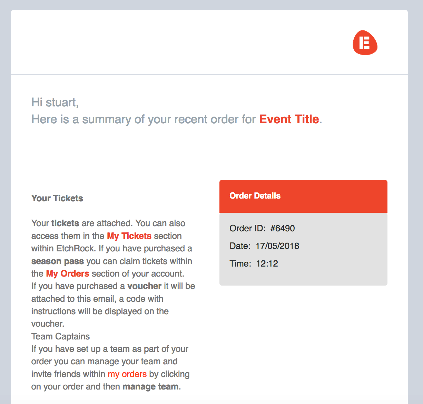Click the bold season pass text
Viewport: 423px width, 404px height.
[57, 261]
